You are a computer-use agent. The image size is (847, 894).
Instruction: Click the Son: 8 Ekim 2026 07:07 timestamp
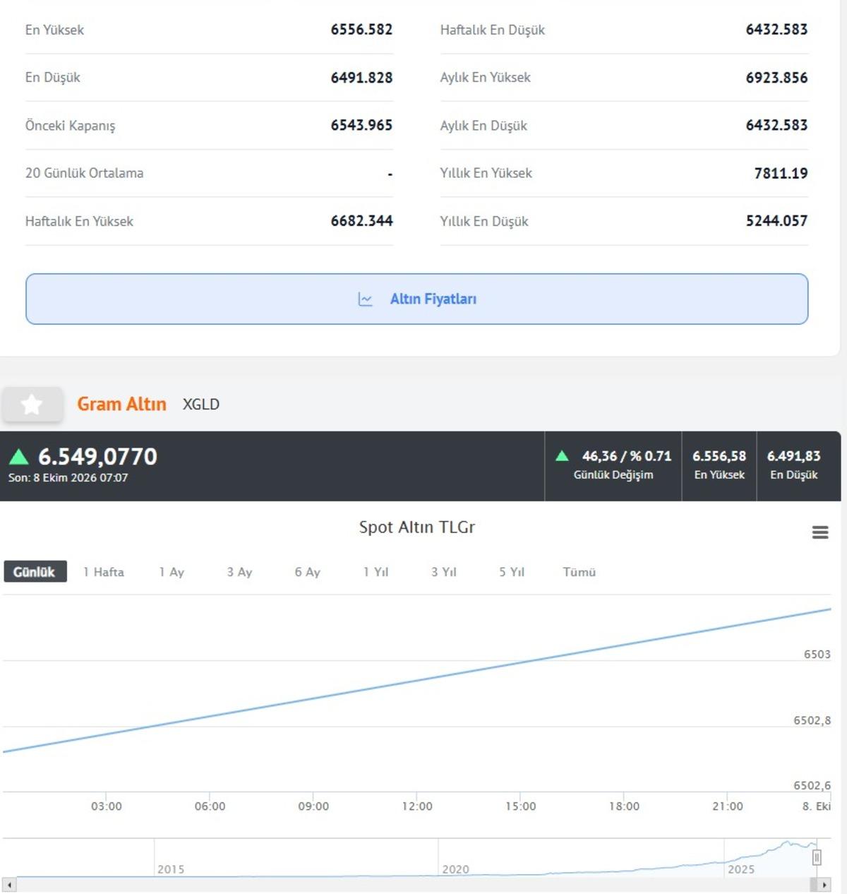click(68, 478)
